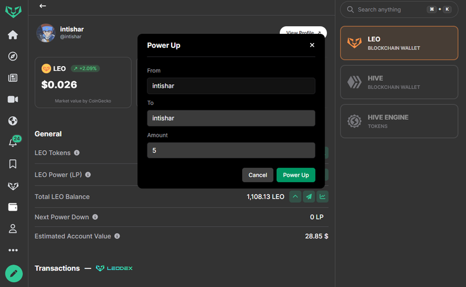Open the explore compass icon
The image size is (466, 287).
13,56
